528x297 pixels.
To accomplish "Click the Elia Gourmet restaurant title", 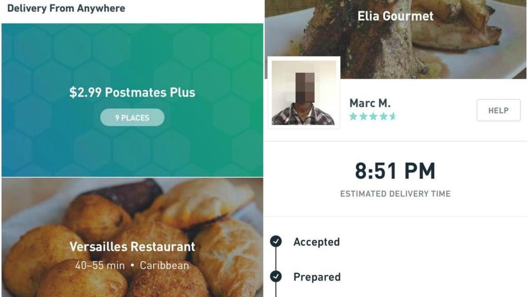I will [396, 16].
